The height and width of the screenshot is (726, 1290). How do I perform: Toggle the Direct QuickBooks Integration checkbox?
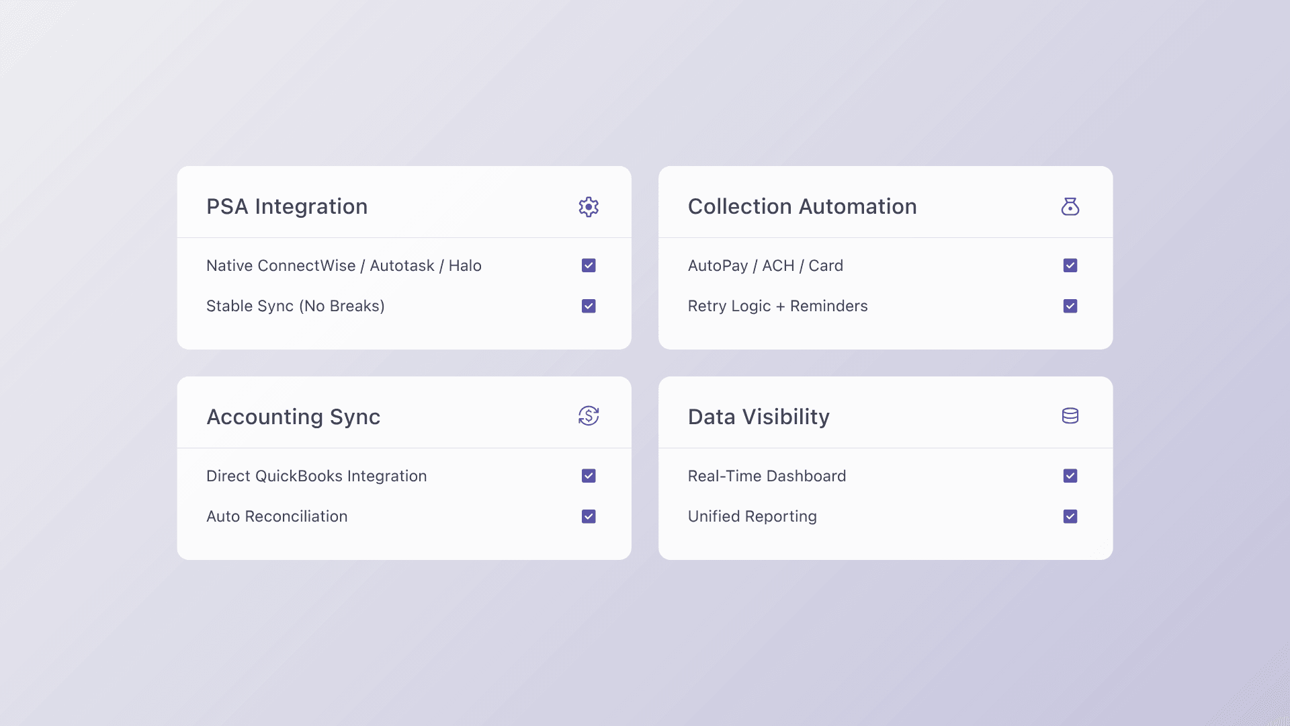click(589, 476)
